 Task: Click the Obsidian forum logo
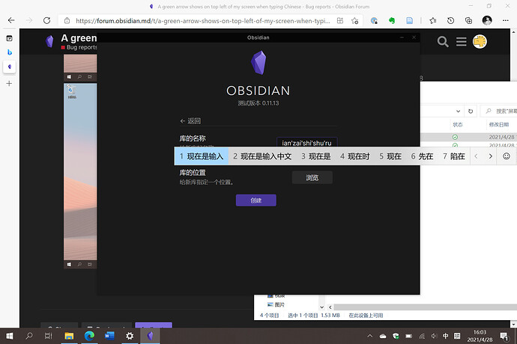click(49, 41)
